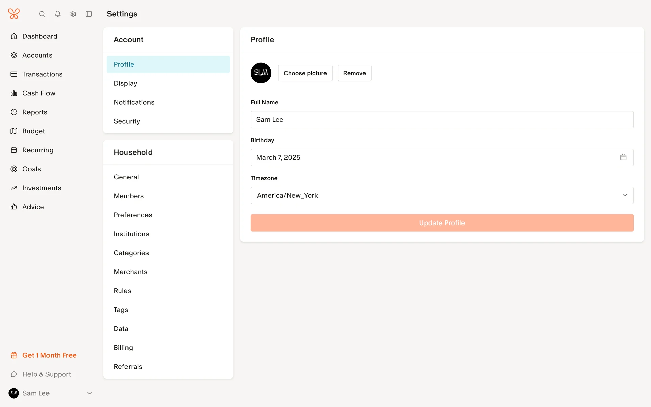Viewport: 651px width, 407px height.
Task: Click the profile avatar thumbnail
Action: coord(261,73)
